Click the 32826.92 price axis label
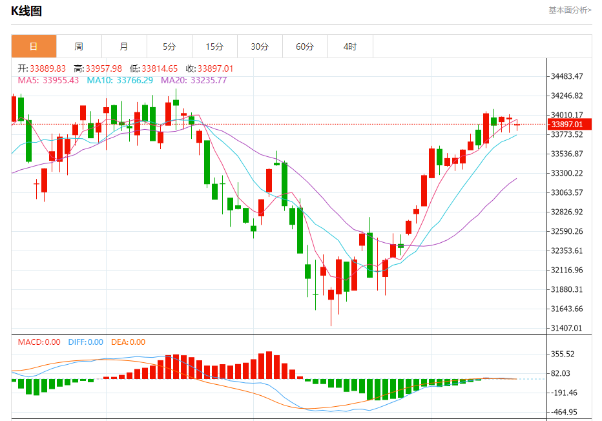The height and width of the screenshot is (421, 602). 566,212
